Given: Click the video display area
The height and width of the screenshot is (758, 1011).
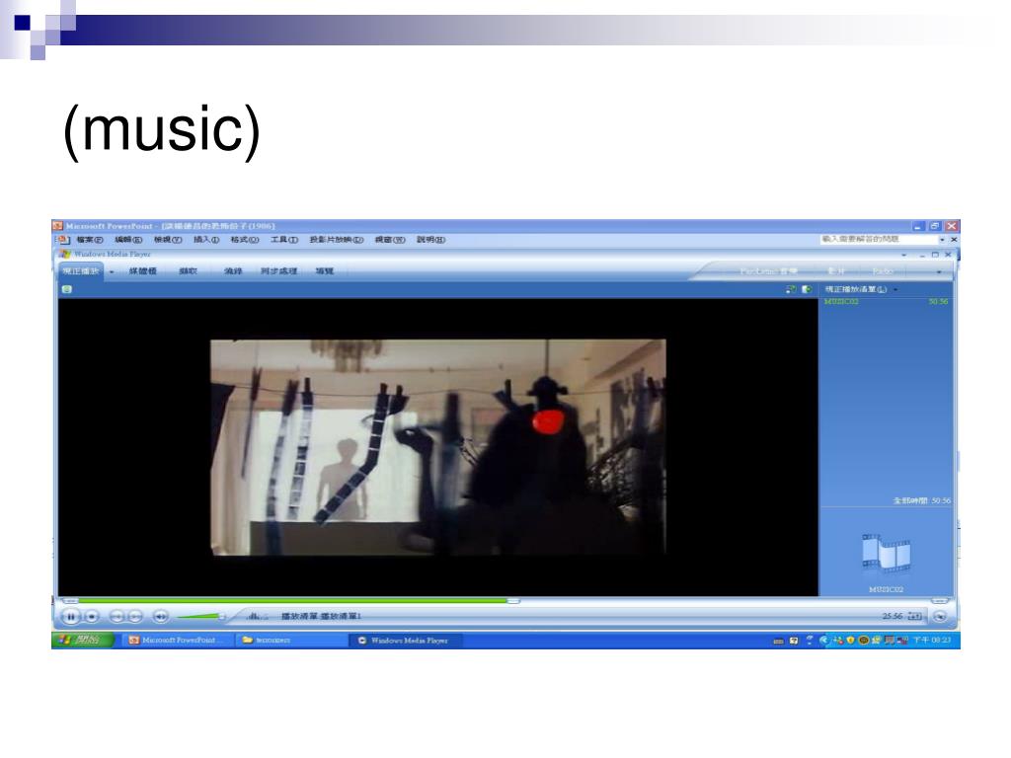Looking at the screenshot, I should coord(437,447).
